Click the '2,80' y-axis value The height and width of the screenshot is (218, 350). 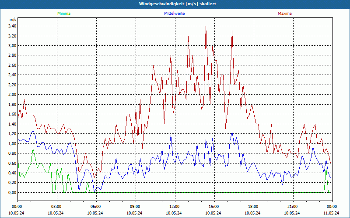pyautogui.click(x=13, y=55)
